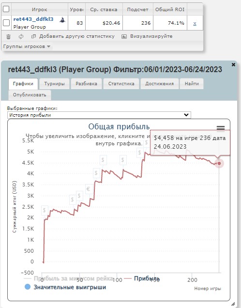This screenshot has height=308, width=241.
Task: Click the dollar win marker near game 5
Action: tap(45, 210)
